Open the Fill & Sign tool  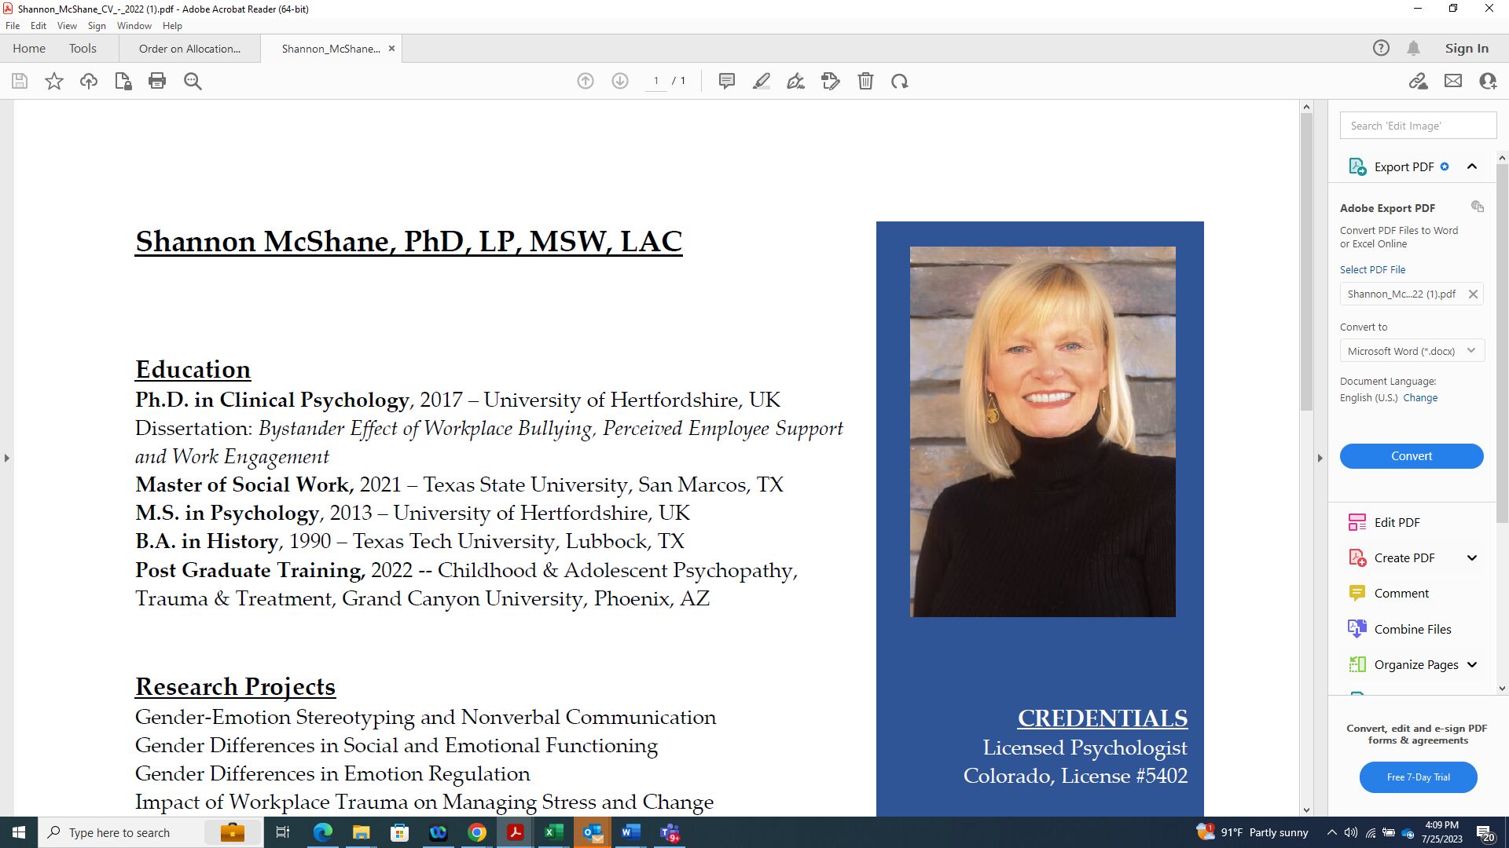pos(795,81)
